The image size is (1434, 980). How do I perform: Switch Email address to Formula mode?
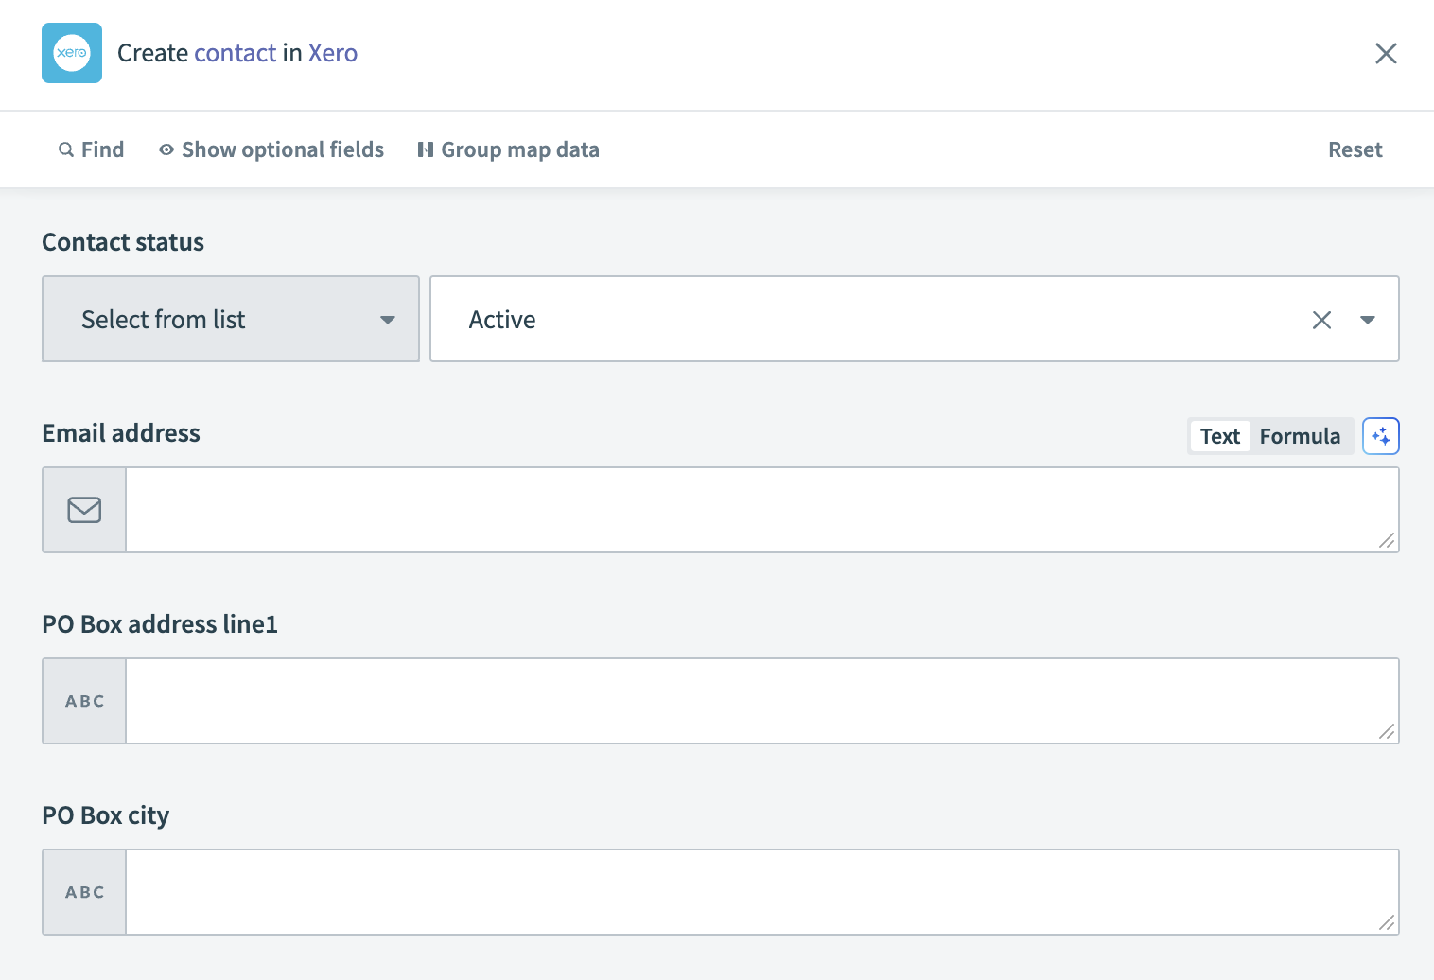[x=1300, y=436]
